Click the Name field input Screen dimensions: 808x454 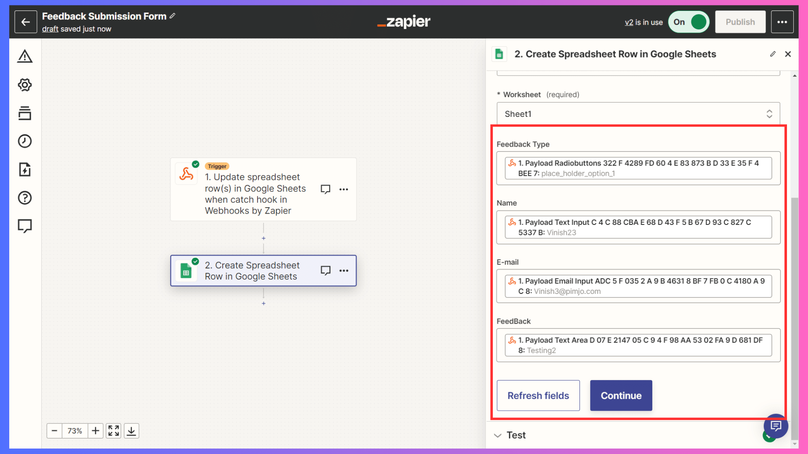pos(638,227)
